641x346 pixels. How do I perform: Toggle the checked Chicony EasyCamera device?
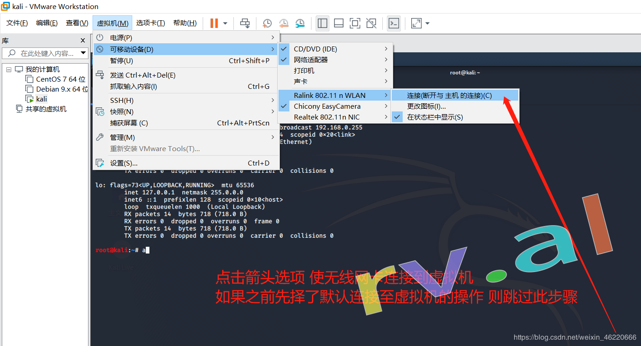click(x=335, y=106)
